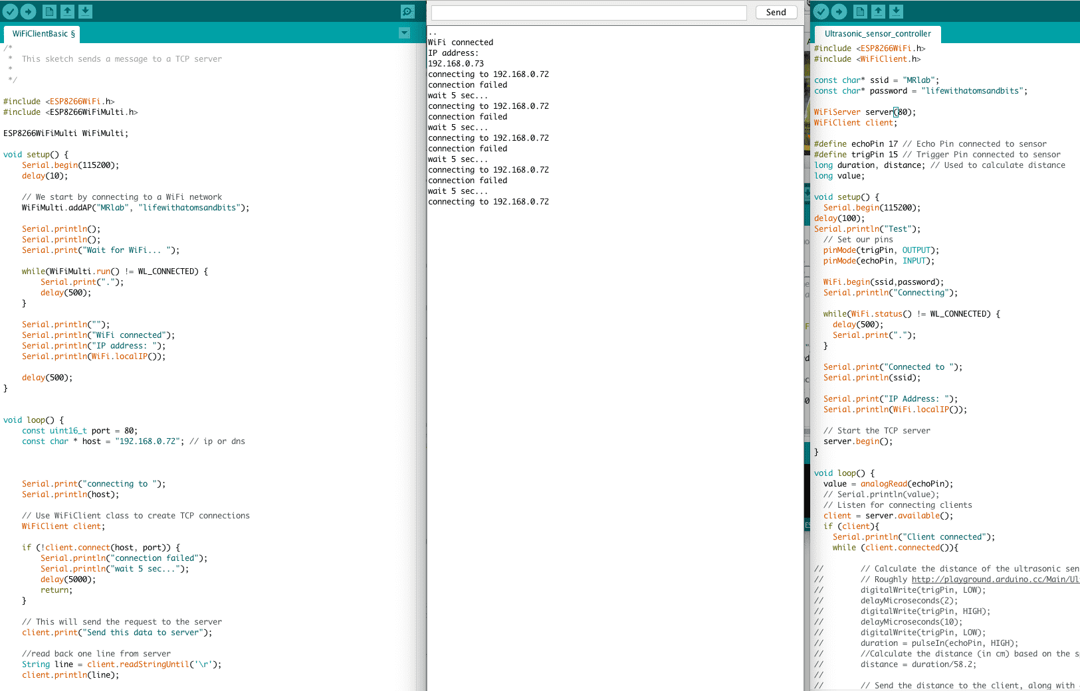
Task: Click the WiFiMulti.addAP line
Action: [136, 208]
